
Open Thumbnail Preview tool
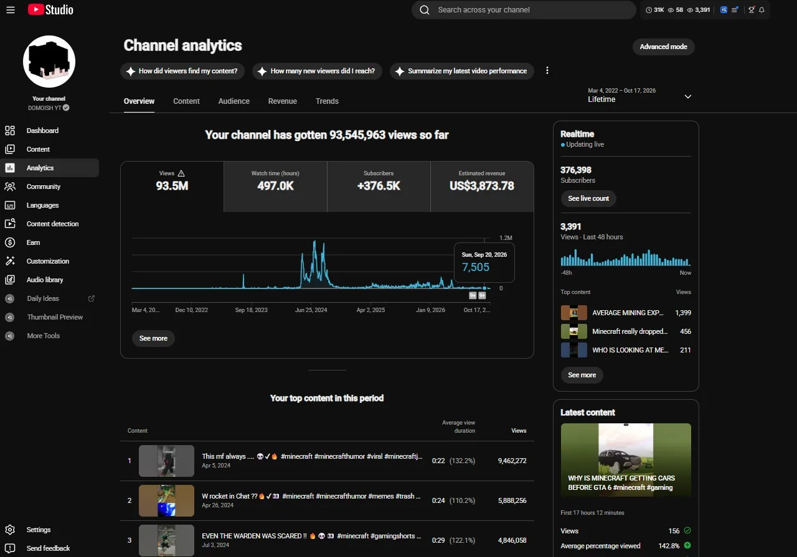tap(50, 317)
